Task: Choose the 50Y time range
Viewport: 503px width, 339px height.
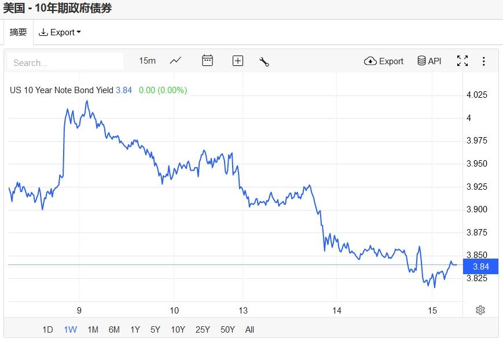Action: (x=227, y=330)
